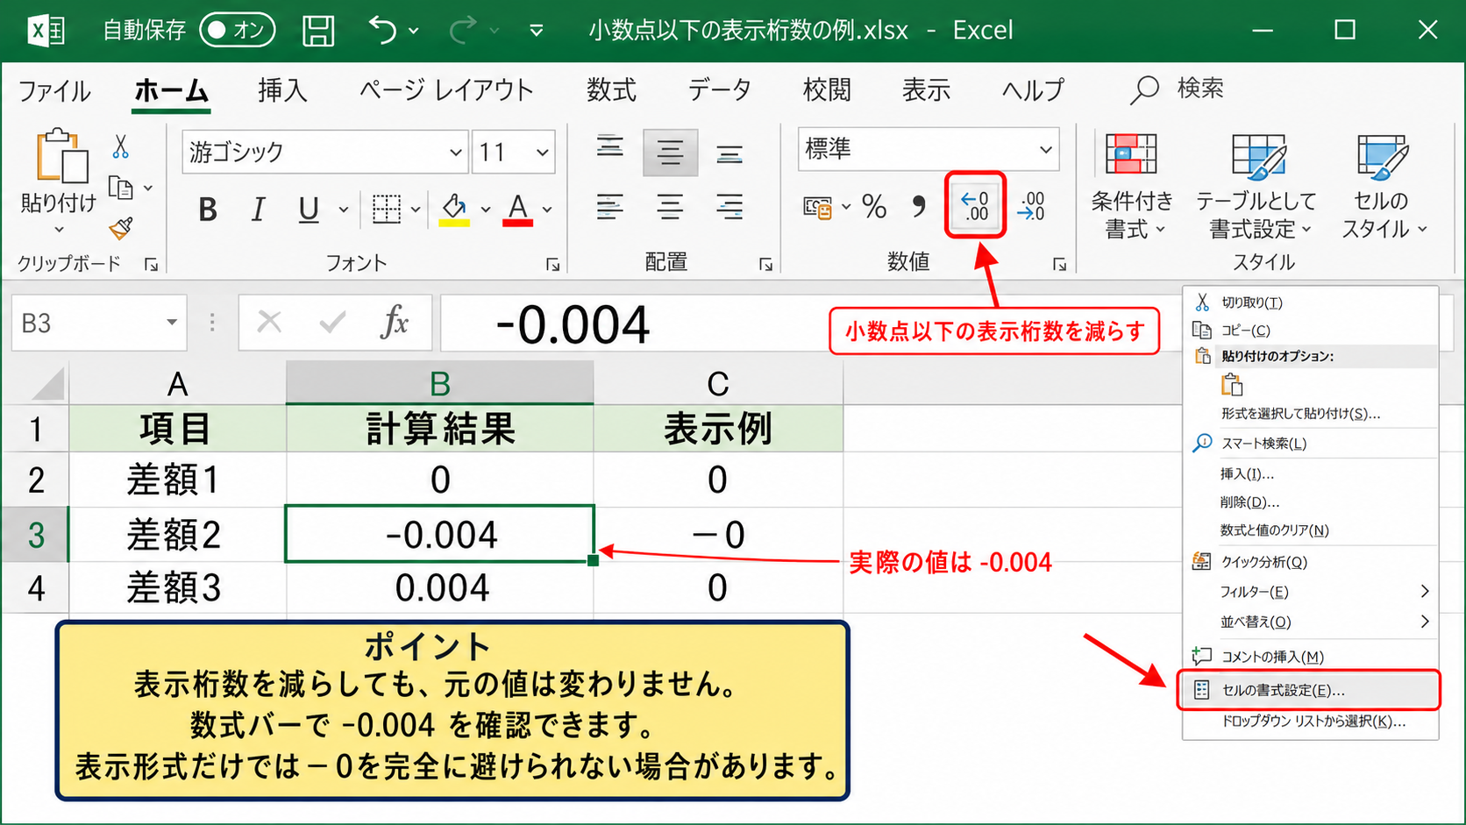Click the Redo arrow icon
Screen dimensions: 1466x825
tap(462, 31)
